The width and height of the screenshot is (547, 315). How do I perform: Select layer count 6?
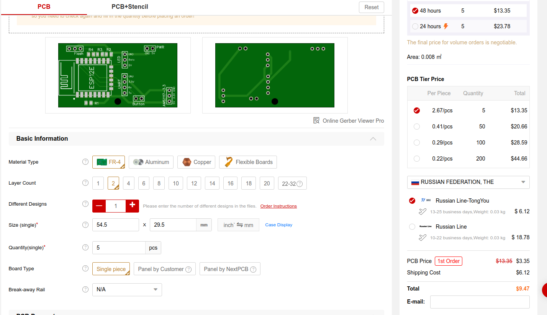click(144, 183)
